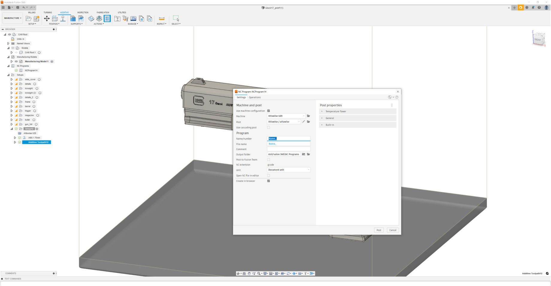The width and height of the screenshot is (551, 286).
Task: Enable Post to Fusion Team checkbox
Action: coord(269,160)
